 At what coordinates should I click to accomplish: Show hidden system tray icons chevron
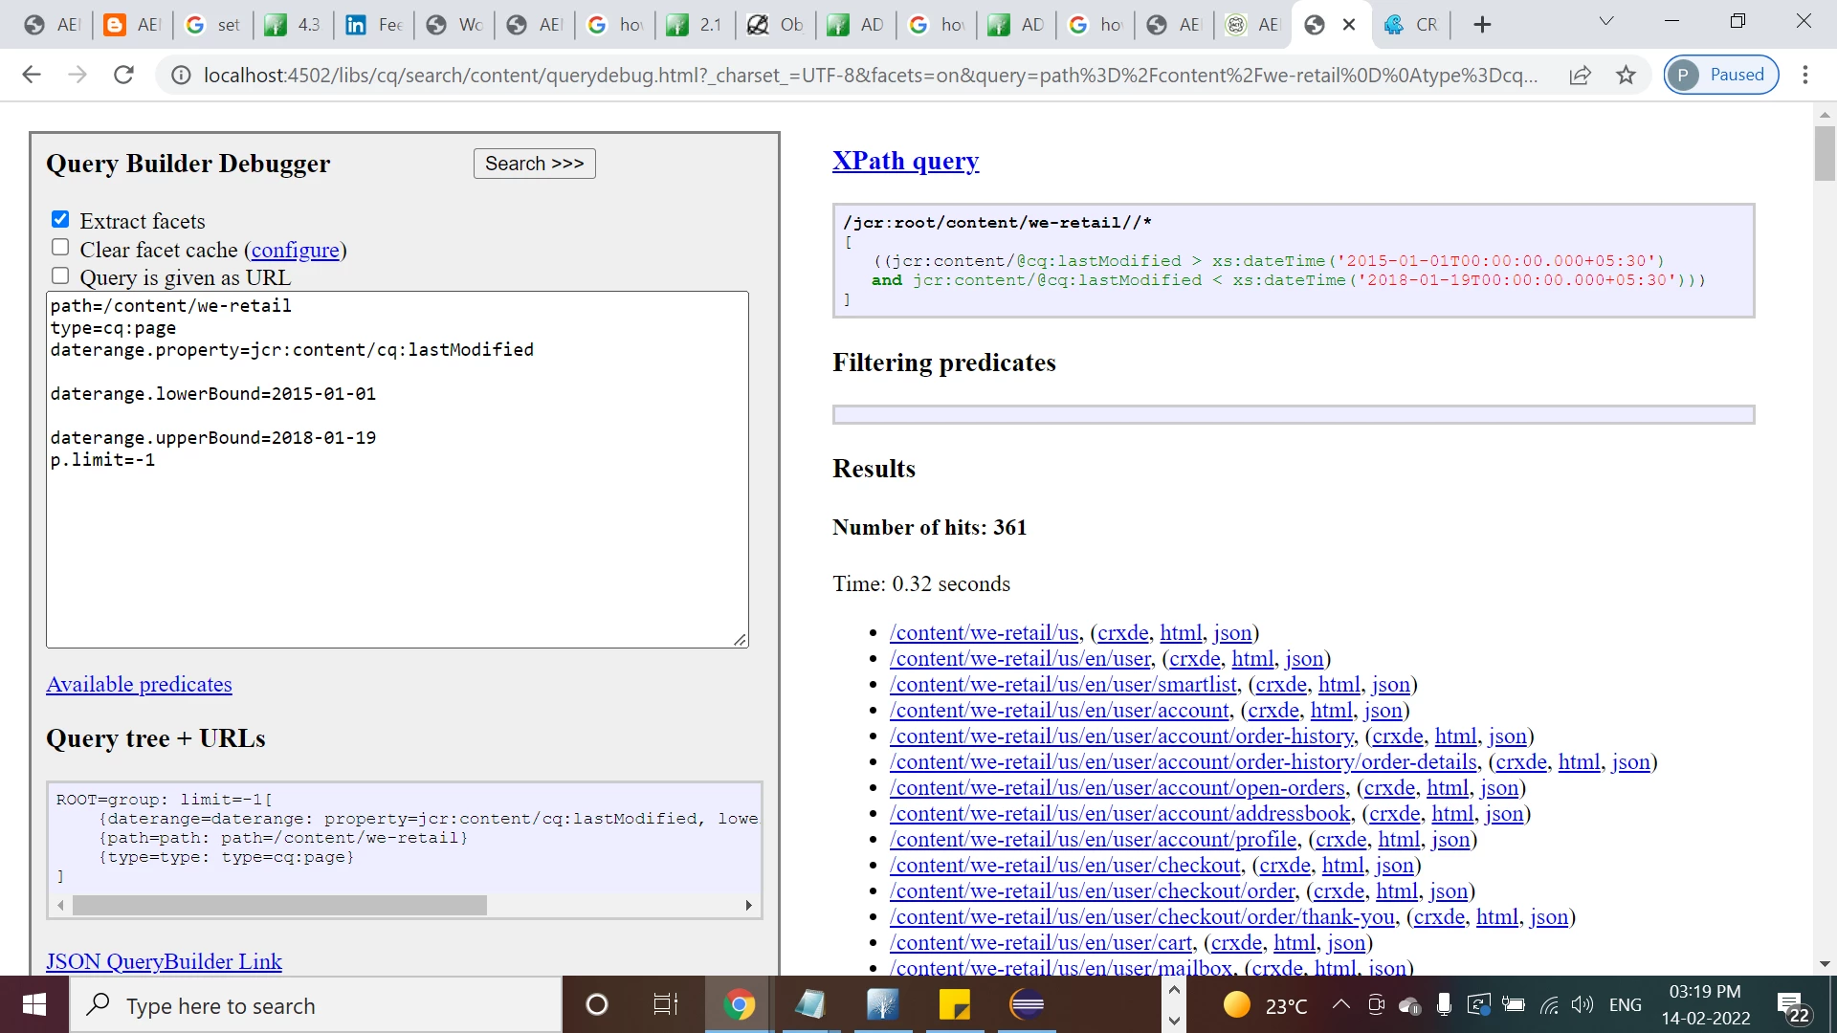[x=1341, y=1004]
